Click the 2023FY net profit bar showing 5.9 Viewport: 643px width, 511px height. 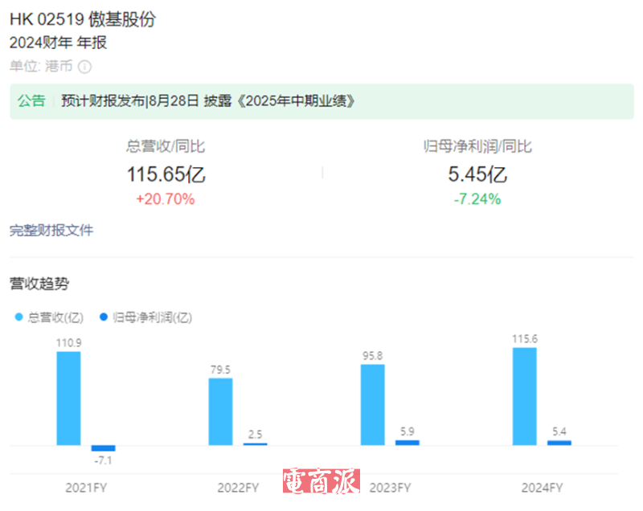click(407, 443)
